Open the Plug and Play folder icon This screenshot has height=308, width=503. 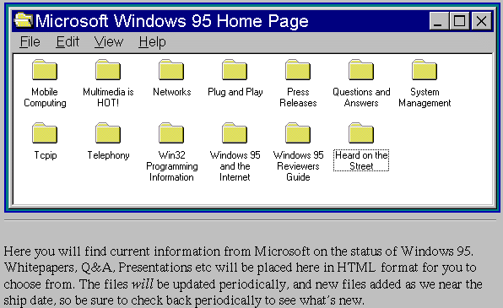pos(235,70)
